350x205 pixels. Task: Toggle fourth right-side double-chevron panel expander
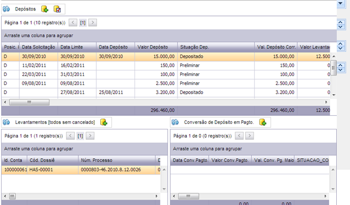(x=341, y=67)
